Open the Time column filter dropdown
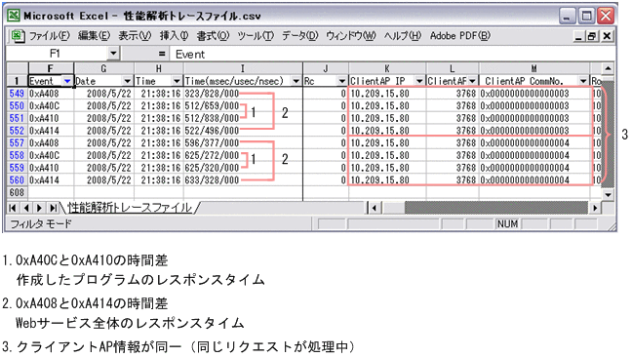This screenshot has height=358, width=632. click(177, 81)
